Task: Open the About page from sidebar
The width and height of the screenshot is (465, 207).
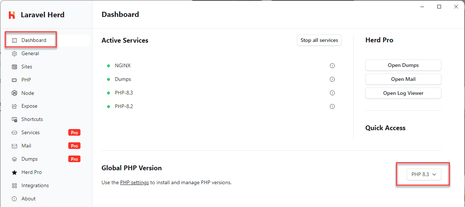Action: 28,199
